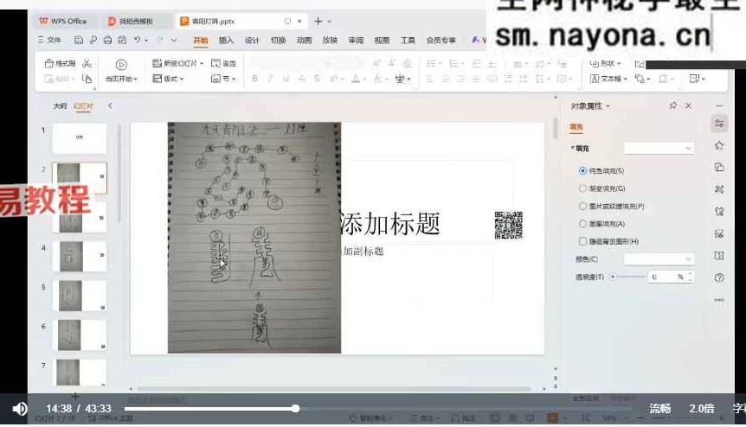Click the video progress bar handle

(x=295, y=409)
